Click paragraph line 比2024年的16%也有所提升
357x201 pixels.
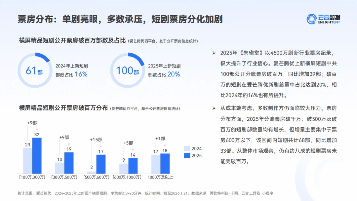click(254, 96)
